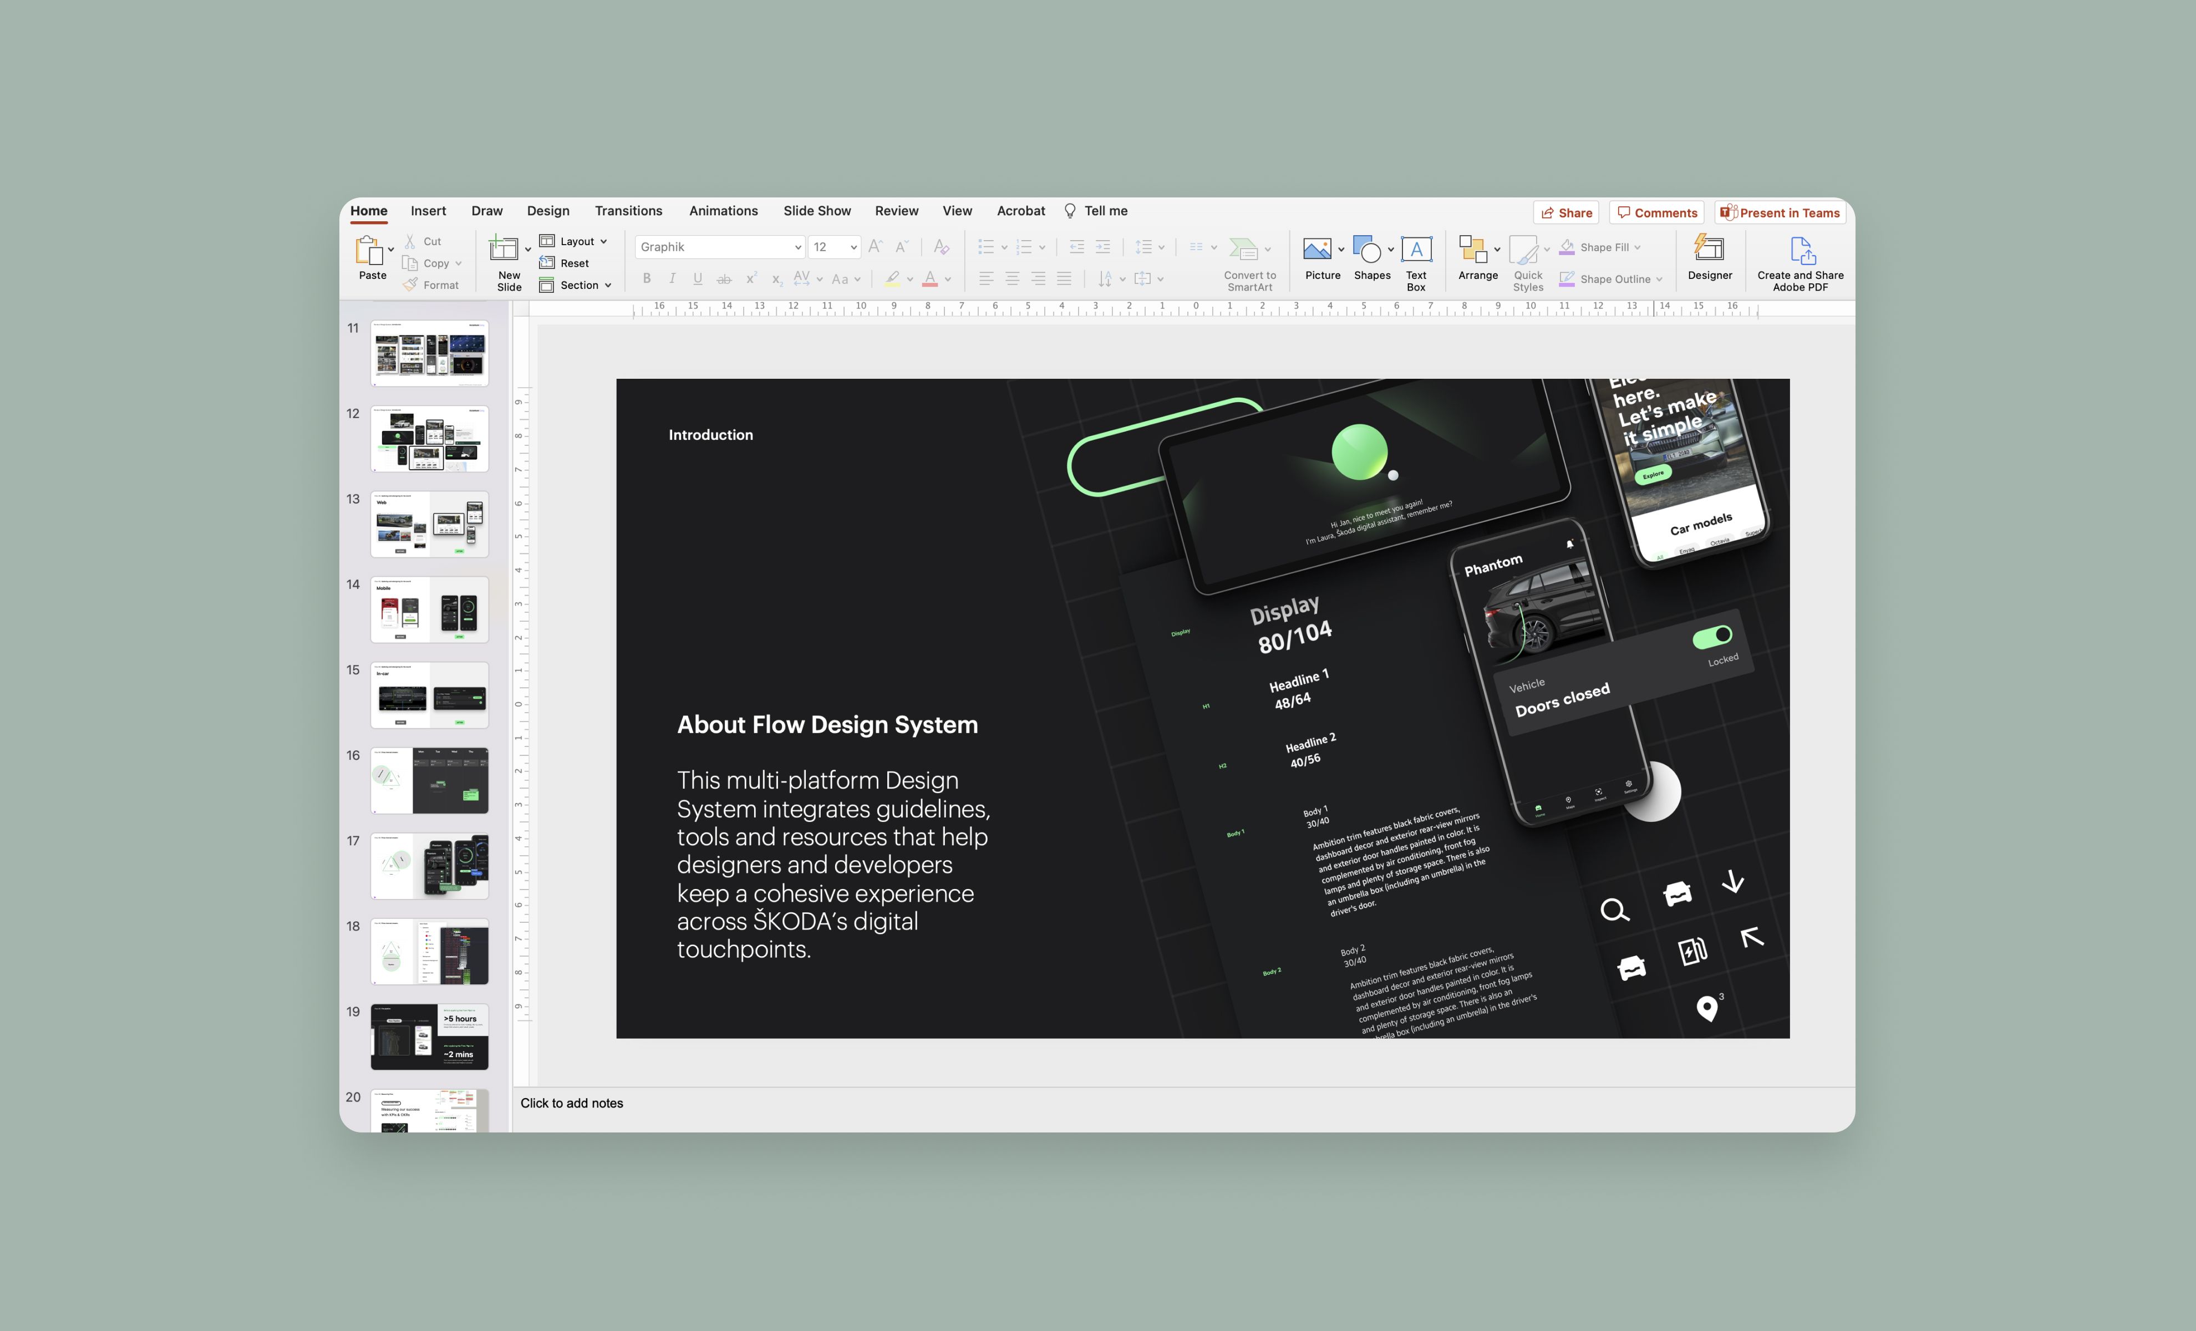Viewport: 2196px width, 1331px height.
Task: Clear all text formatting
Action: pyautogui.click(x=941, y=247)
